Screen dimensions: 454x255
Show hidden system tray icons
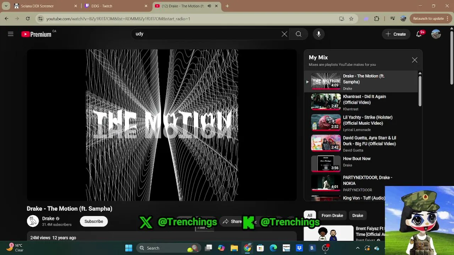[x=358, y=248]
